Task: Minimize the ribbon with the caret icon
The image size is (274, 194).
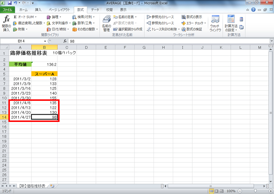Action: tap(248, 10)
